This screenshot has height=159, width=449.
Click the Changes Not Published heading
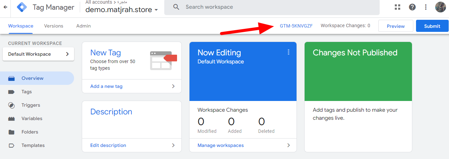[355, 53]
